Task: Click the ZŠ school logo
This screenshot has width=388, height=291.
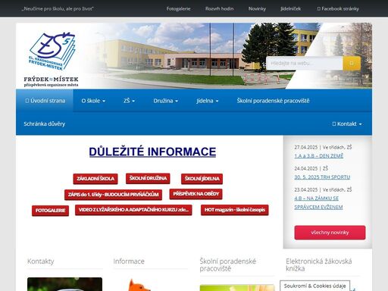Action: [52, 59]
